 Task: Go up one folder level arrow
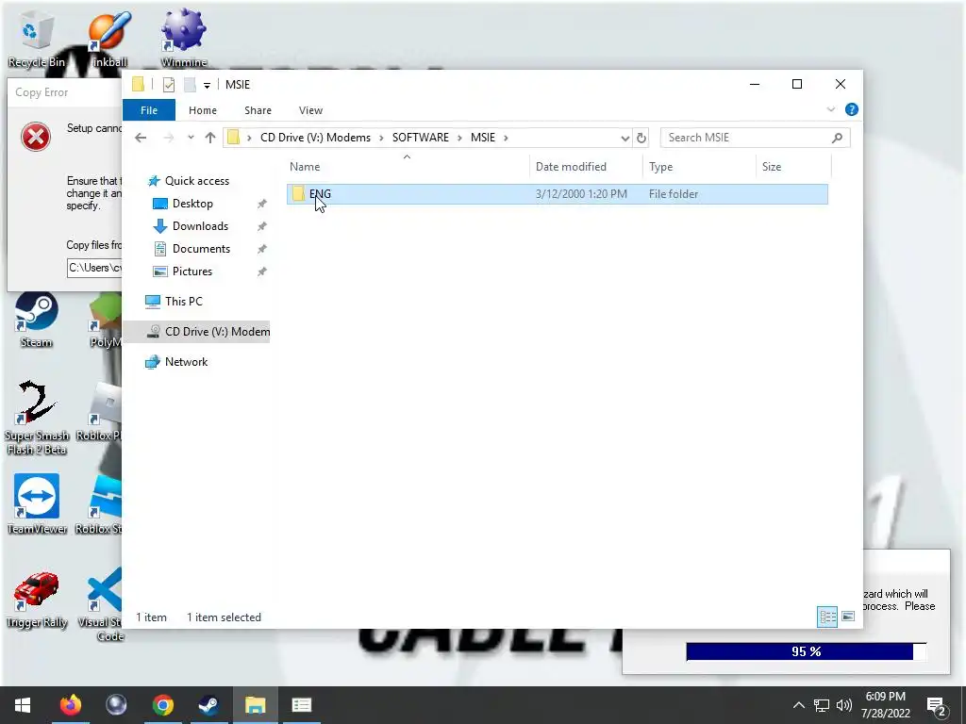click(210, 138)
